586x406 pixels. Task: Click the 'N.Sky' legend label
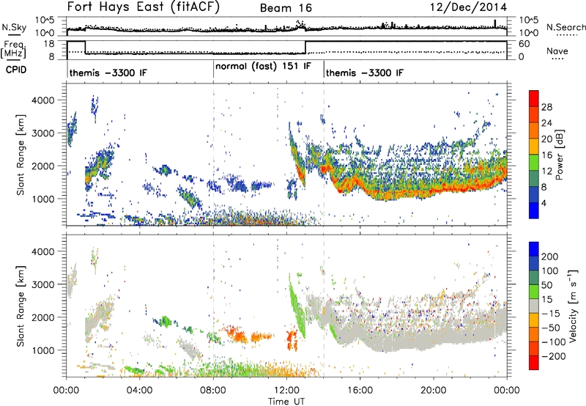tap(14, 27)
